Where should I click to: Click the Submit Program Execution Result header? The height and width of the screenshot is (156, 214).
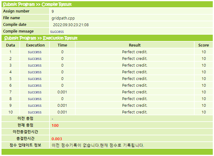41,38
